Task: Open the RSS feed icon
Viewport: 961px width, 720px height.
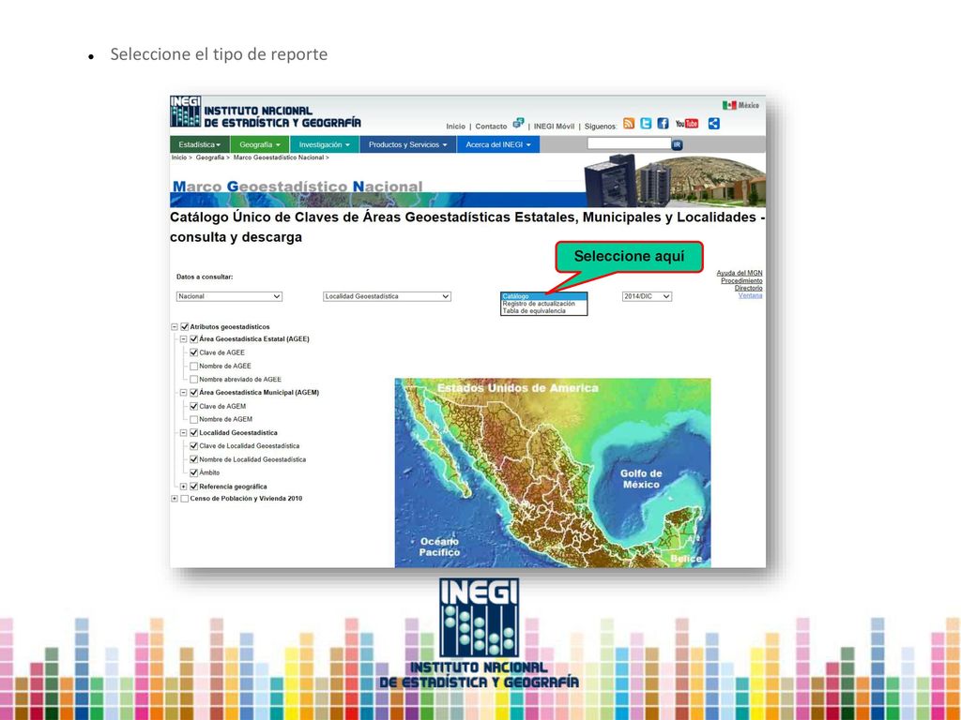Action: pos(628,123)
